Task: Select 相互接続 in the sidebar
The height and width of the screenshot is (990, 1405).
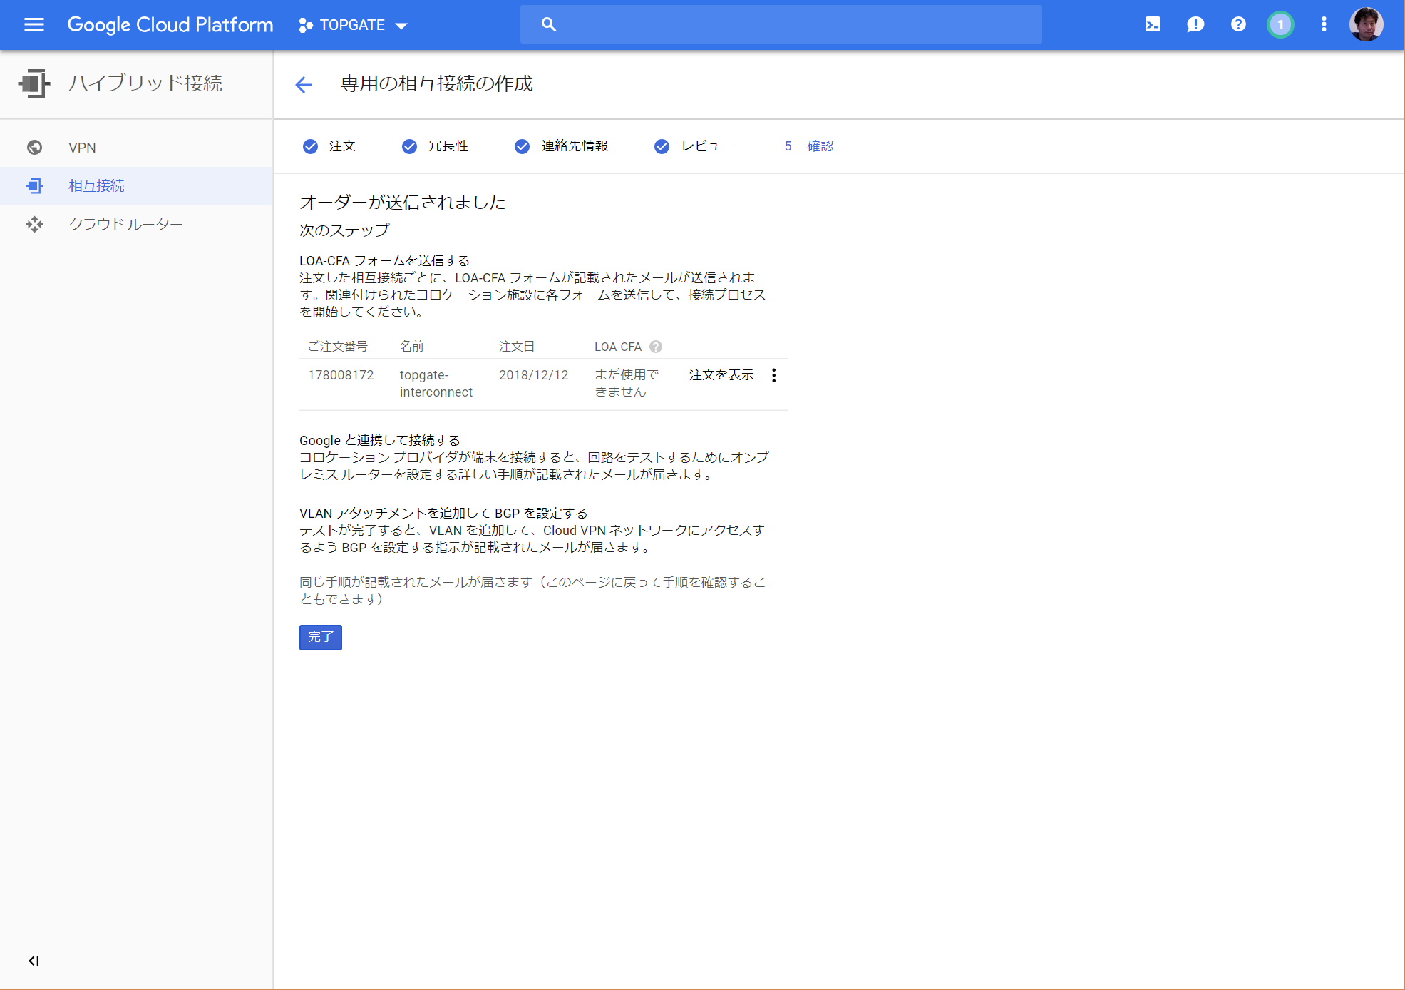Action: (136, 186)
